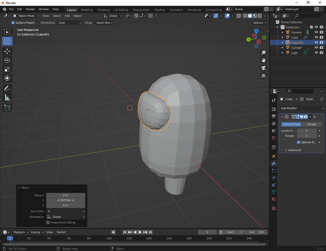
Task: Click the Z axis on navigation gizmo
Action: click(x=256, y=31)
